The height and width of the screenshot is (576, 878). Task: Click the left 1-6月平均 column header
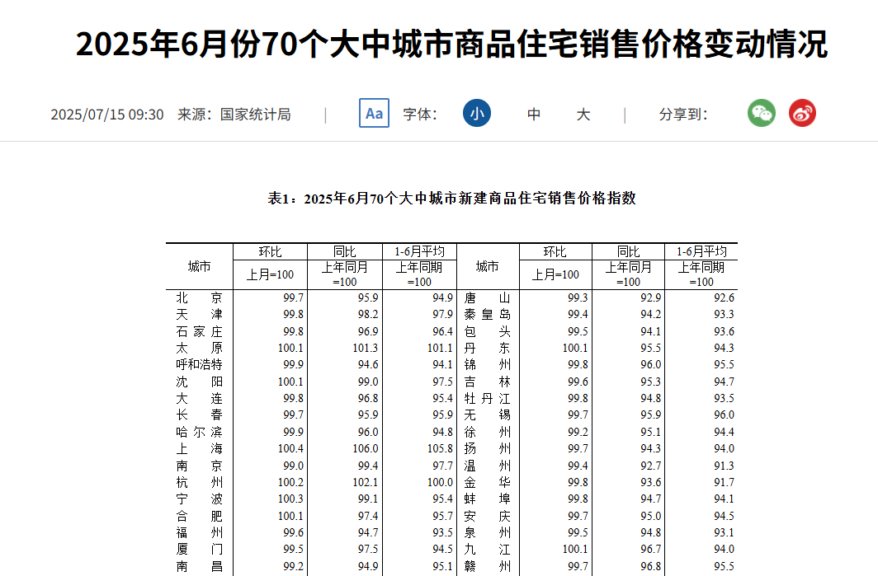419,252
